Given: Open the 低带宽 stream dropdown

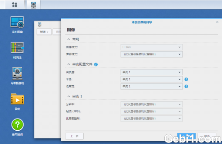Looking at the screenshot, I should click(151, 86).
